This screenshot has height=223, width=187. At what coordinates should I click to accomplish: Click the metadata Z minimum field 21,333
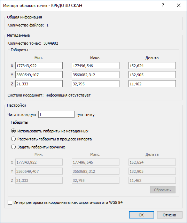[x=39, y=84]
